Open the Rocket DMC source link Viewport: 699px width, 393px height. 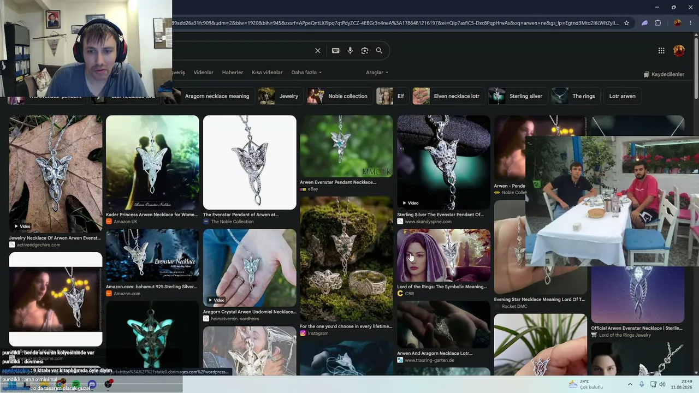(514, 306)
